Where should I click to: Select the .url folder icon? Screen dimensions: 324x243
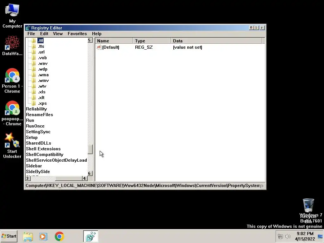pos(34,52)
